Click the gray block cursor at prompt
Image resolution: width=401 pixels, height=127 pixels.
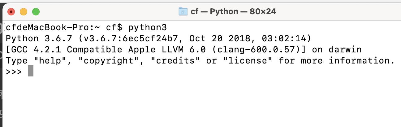click(31, 71)
